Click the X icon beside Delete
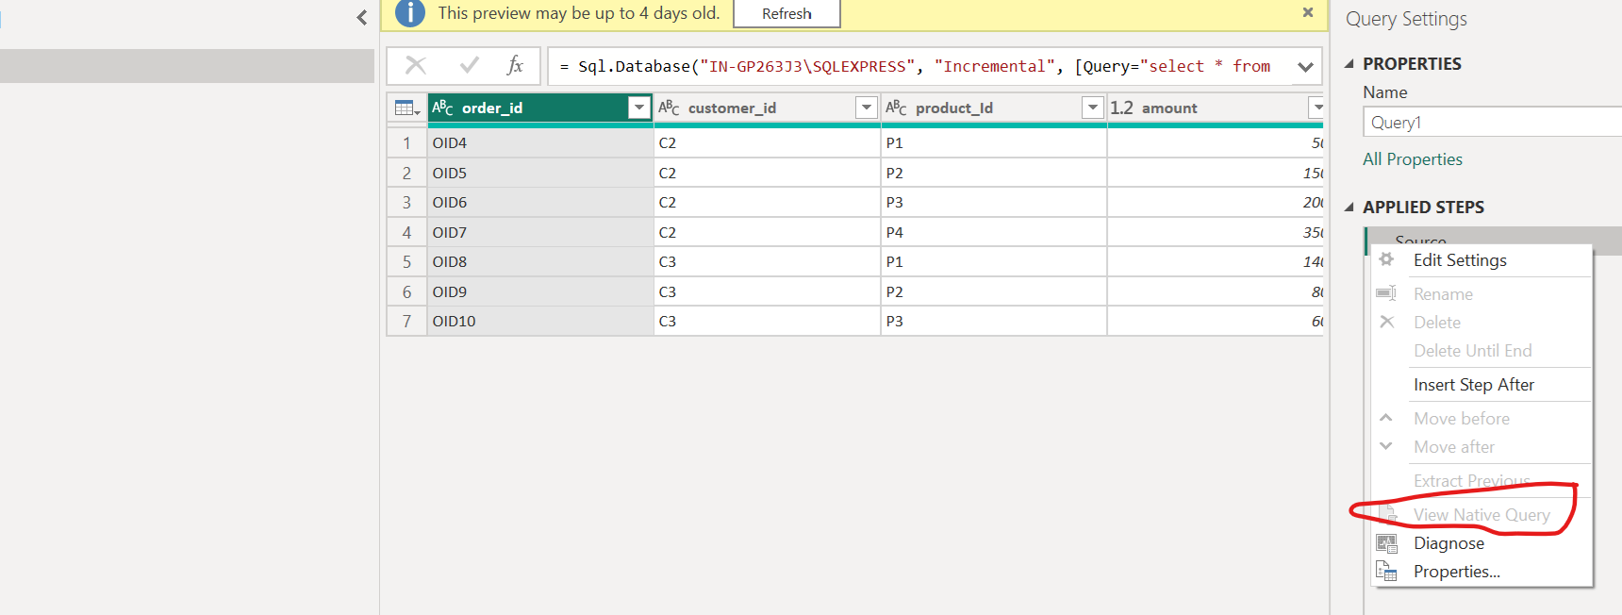 pyautogui.click(x=1386, y=322)
